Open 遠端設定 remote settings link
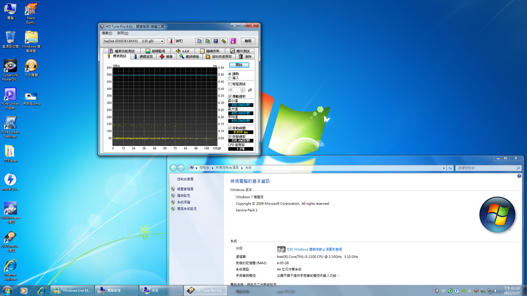 pos(183,196)
